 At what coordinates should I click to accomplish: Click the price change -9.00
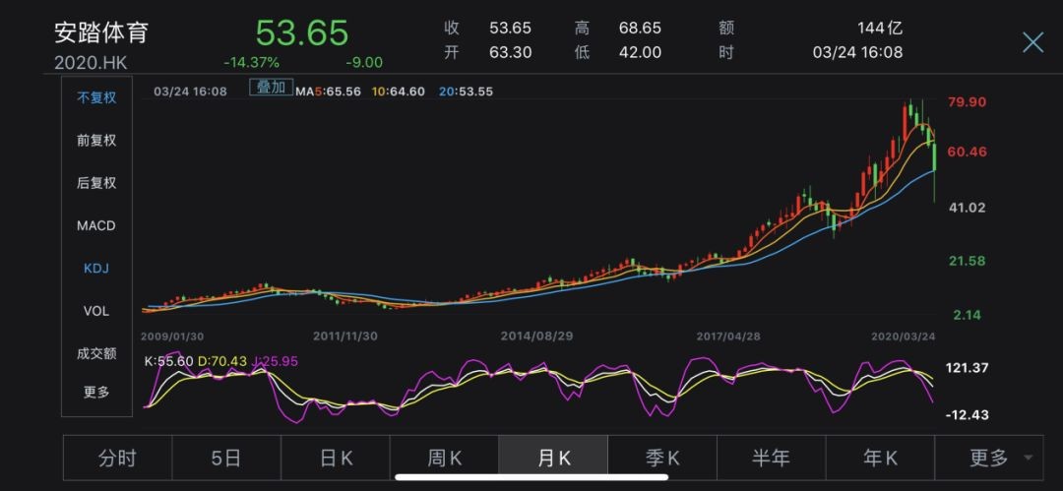[364, 62]
